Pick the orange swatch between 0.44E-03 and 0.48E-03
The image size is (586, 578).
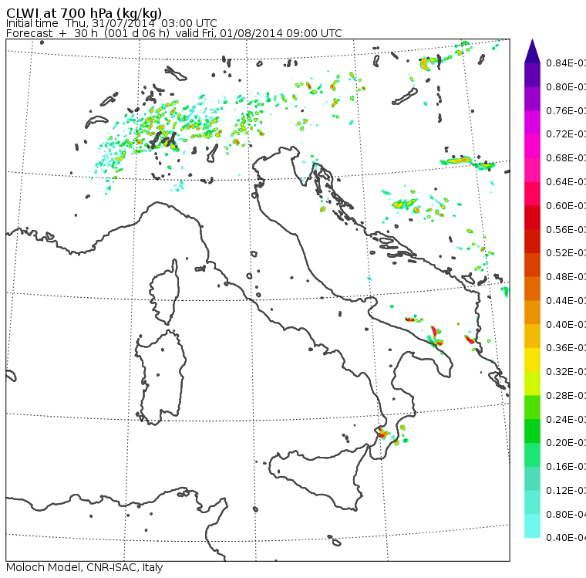click(532, 289)
